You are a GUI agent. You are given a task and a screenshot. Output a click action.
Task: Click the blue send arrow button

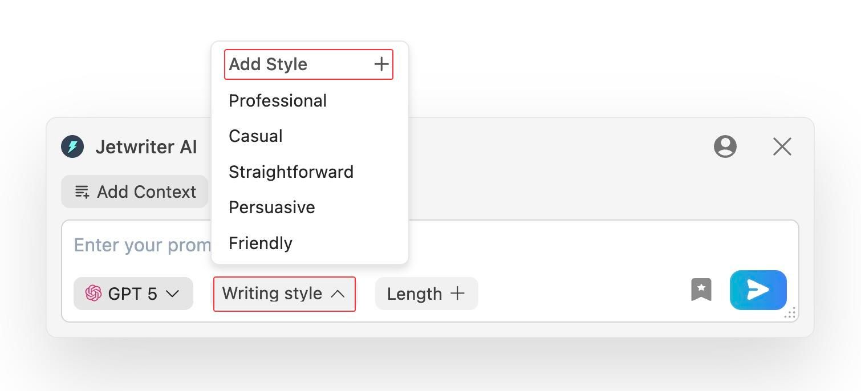tap(758, 290)
